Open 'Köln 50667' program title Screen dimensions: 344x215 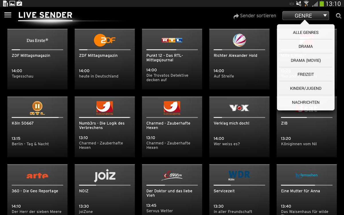pos(23,123)
